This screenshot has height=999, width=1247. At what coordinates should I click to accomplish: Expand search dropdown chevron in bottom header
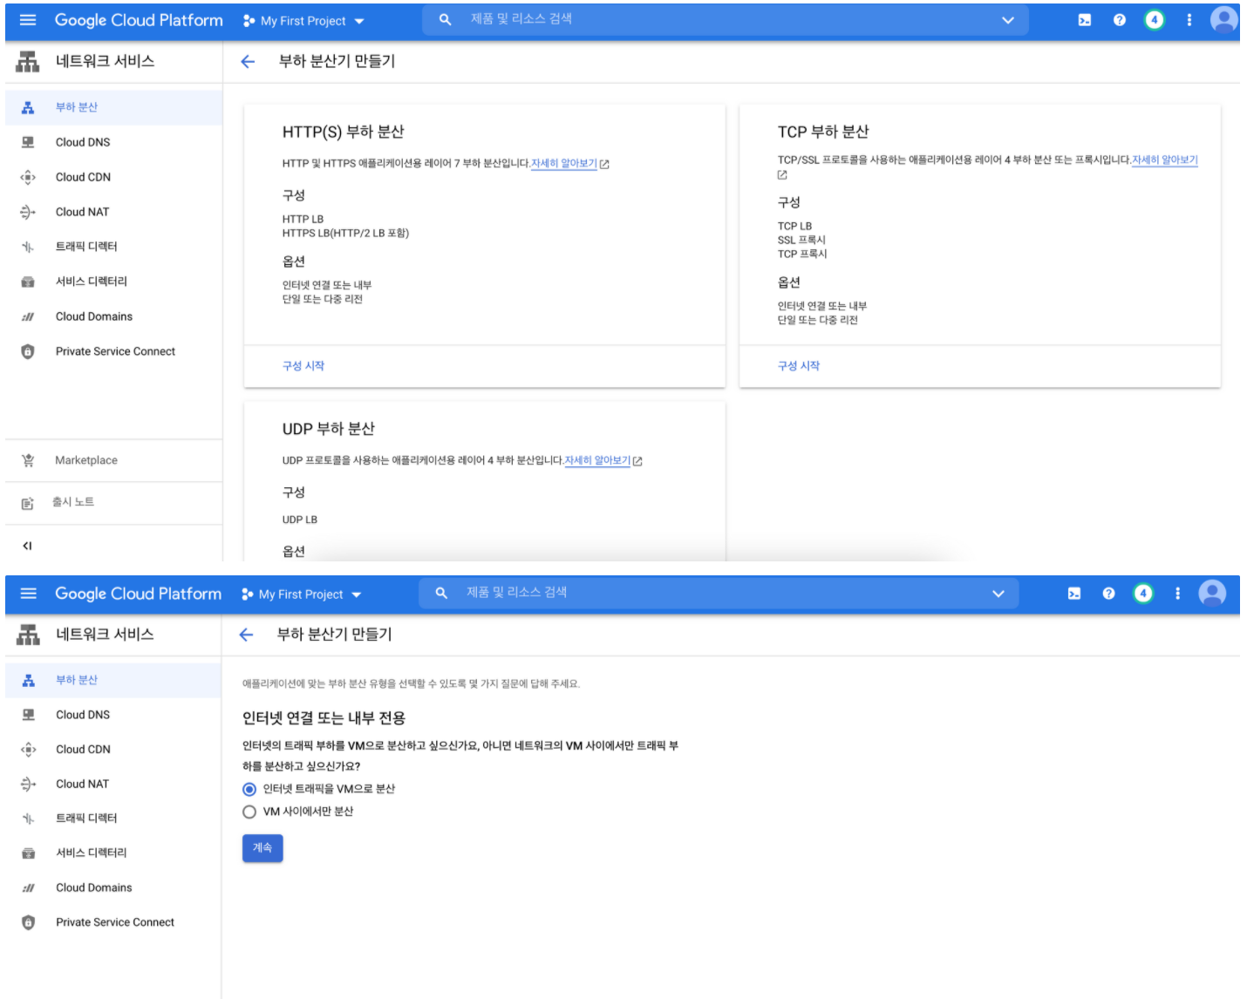[998, 594]
